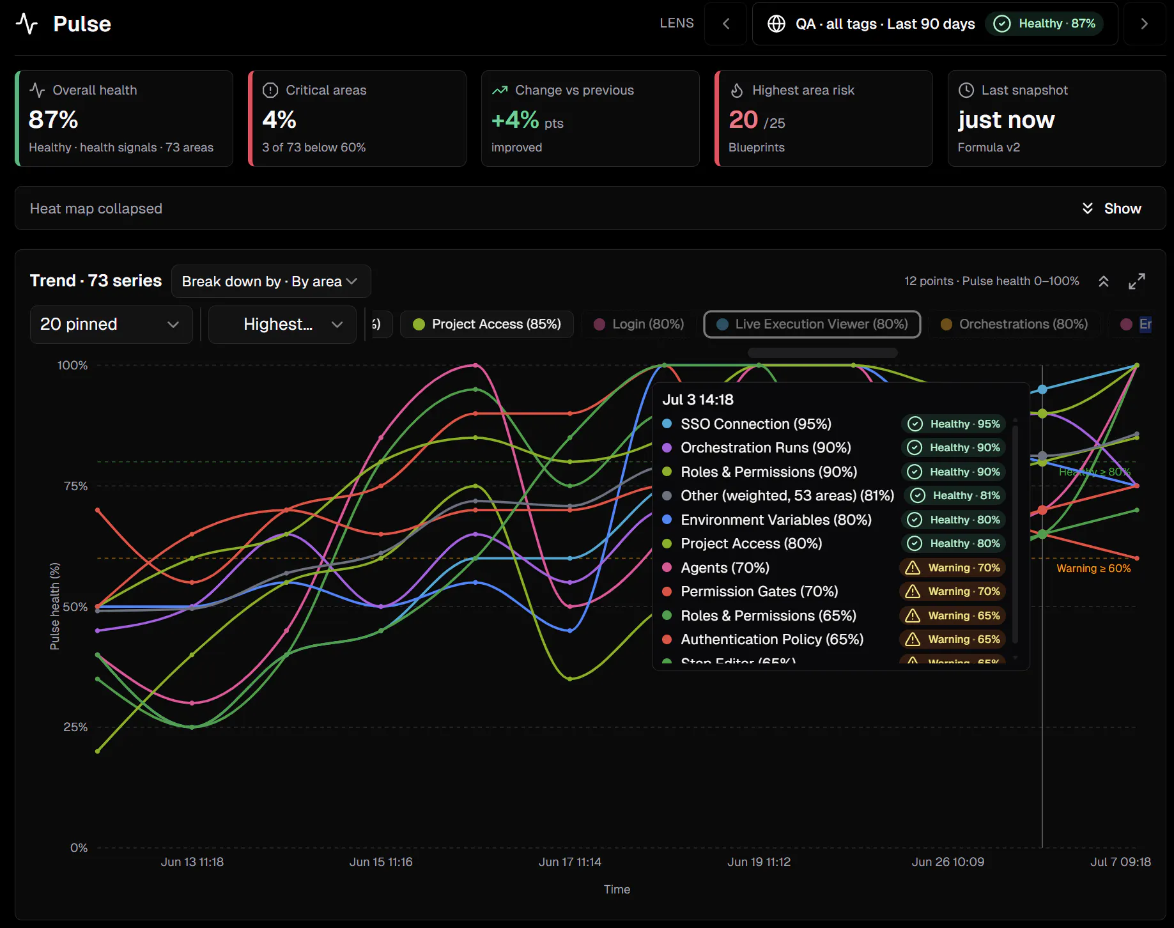The height and width of the screenshot is (928, 1174).
Task: Click the Jun 26 10:09 axis label
Action: (948, 862)
